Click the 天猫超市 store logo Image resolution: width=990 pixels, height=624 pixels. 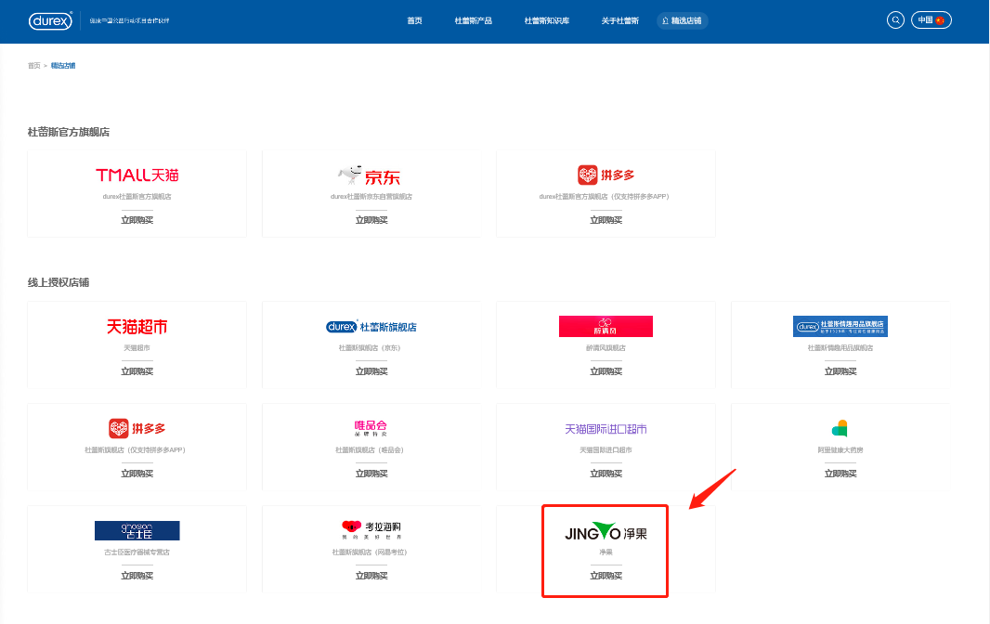tap(137, 327)
